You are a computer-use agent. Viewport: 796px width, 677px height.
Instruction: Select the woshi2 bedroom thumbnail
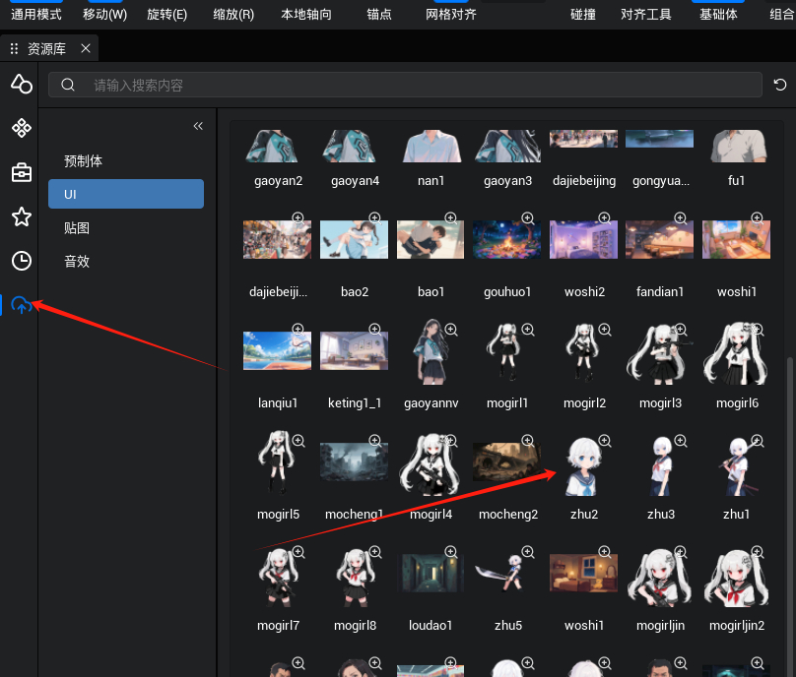[583, 239]
